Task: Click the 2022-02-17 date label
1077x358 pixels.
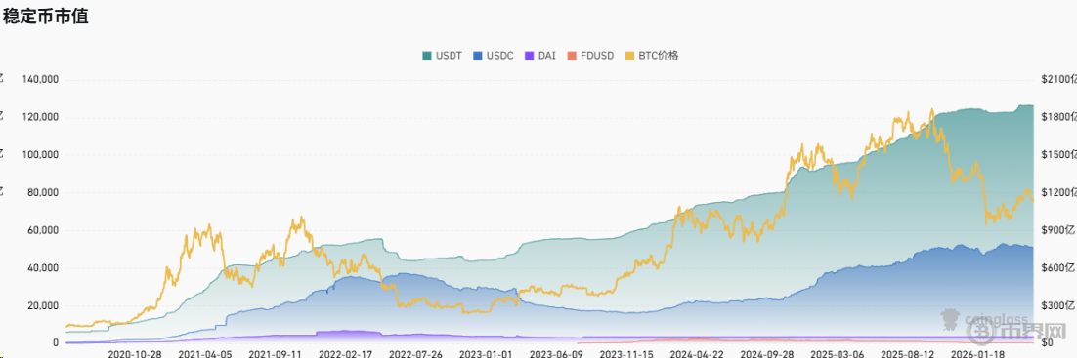Action: click(345, 354)
